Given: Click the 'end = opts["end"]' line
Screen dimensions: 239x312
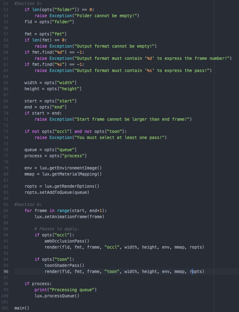Looking at the screenshot, I should point(45,107).
